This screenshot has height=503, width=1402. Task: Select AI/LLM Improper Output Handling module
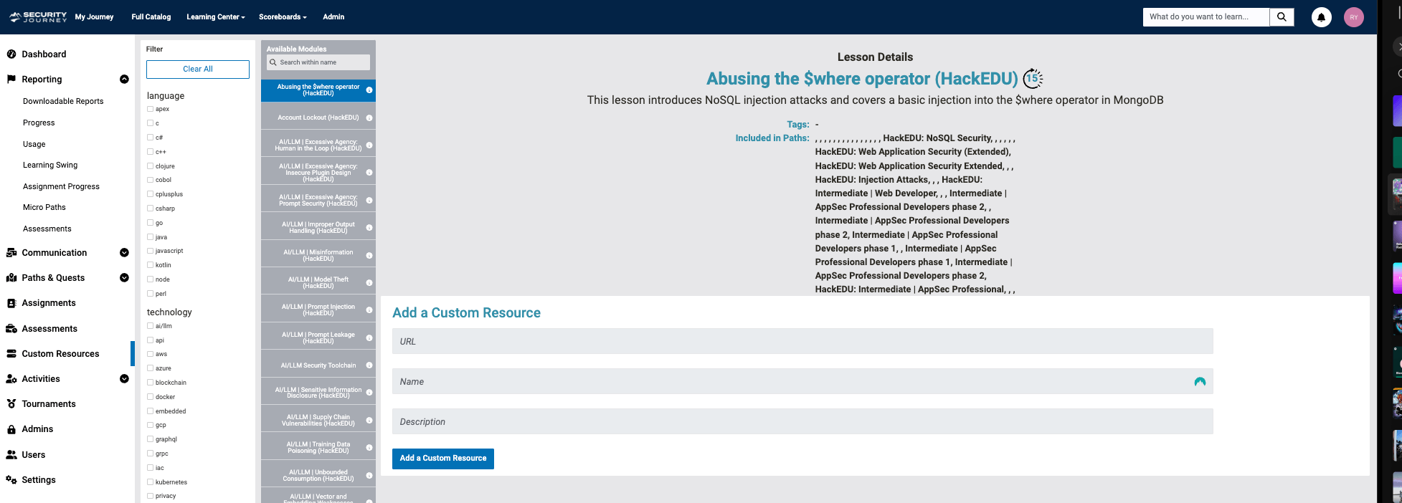pyautogui.click(x=318, y=227)
